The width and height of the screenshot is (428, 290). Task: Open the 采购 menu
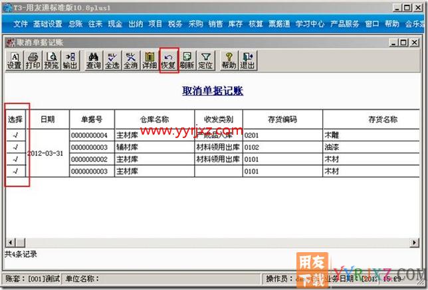click(x=195, y=24)
